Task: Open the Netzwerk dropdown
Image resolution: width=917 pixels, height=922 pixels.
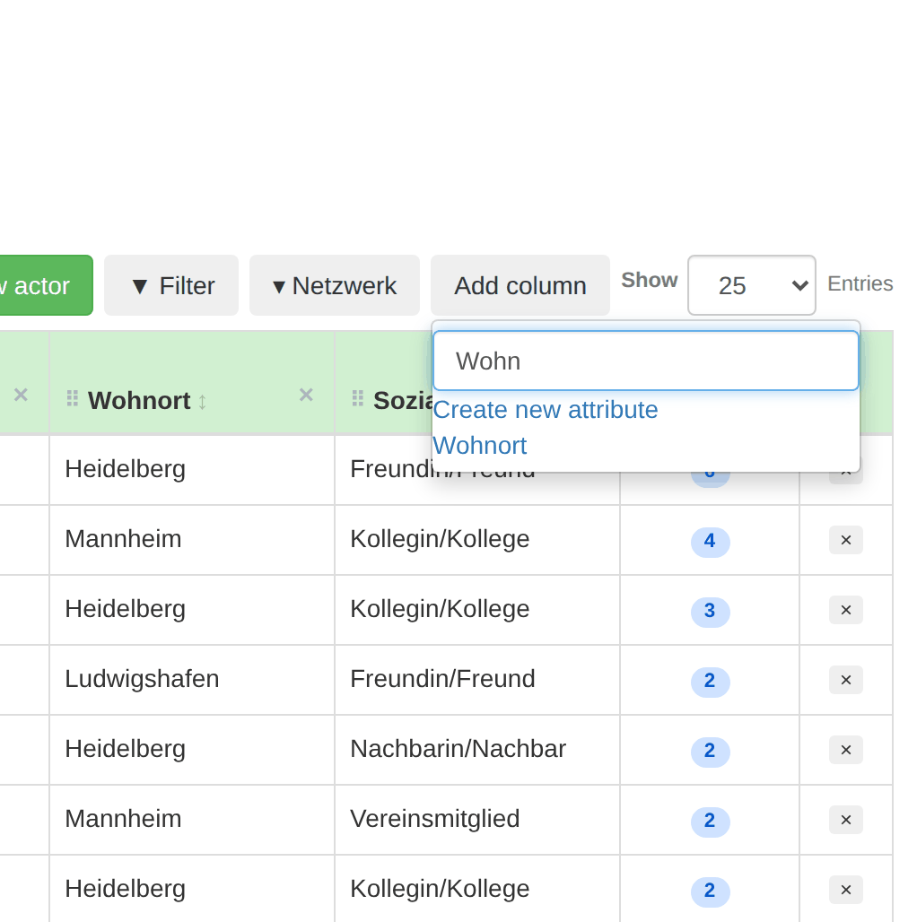Action: point(335,285)
